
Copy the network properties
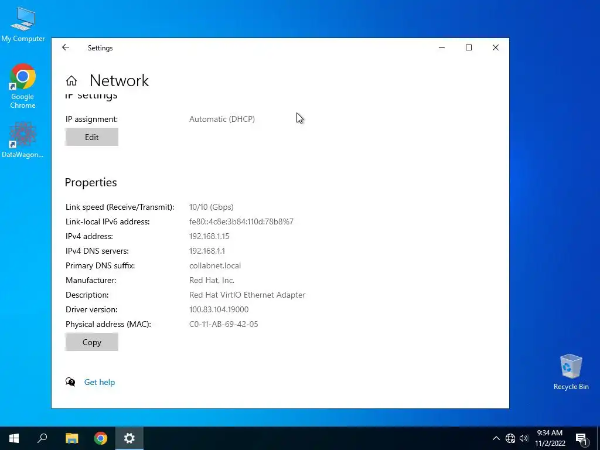tap(92, 342)
